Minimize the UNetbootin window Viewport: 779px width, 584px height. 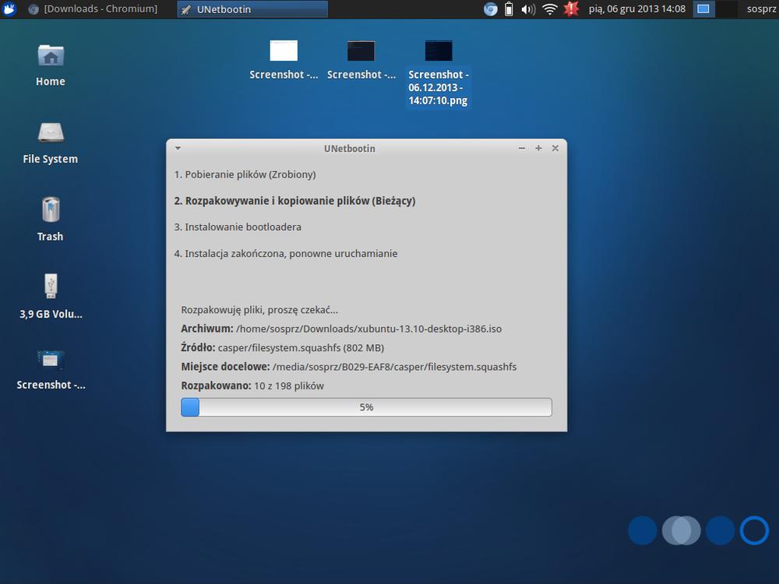tap(522, 148)
